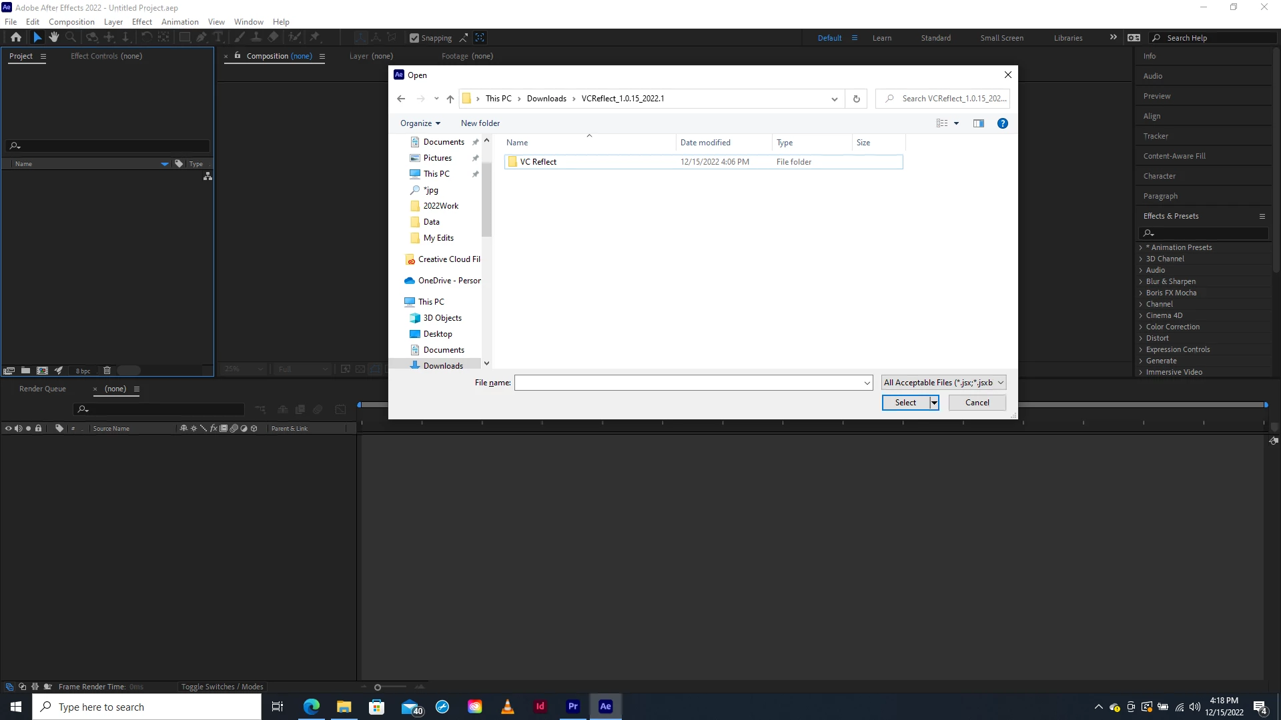1281x720 pixels.
Task: Select the Selection arrow tool
Action: tap(37, 37)
